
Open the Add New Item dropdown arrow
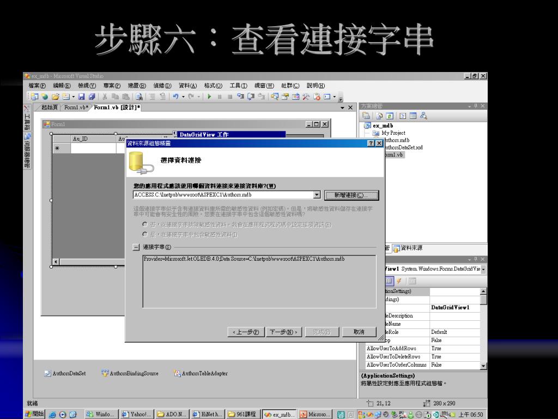point(74,97)
